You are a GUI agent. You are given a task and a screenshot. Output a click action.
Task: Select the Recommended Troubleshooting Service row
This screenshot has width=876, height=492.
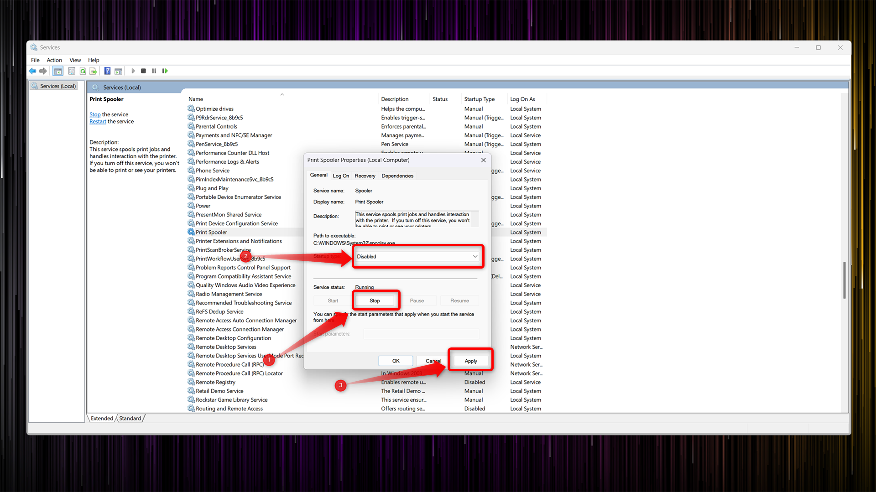pos(244,303)
